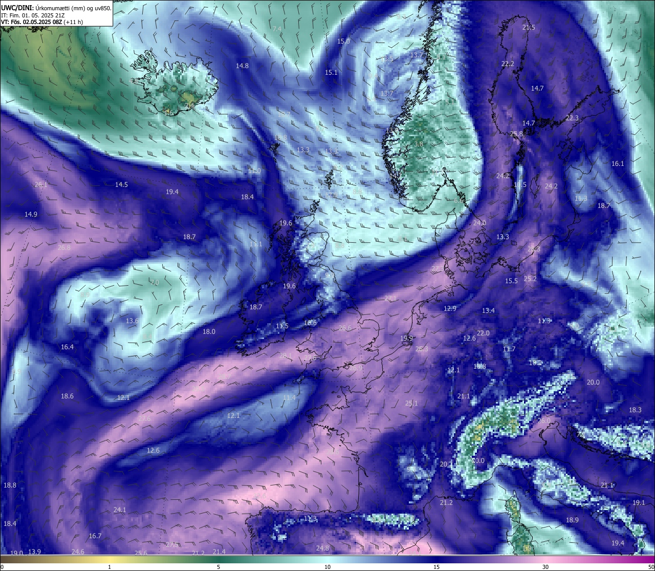The height and width of the screenshot is (571, 655).
Task: Select the map value 25.8
Action: pos(517,134)
